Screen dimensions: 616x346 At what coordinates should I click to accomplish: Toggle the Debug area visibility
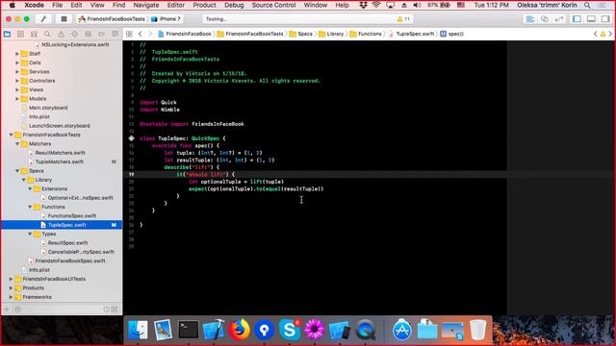coord(591,19)
